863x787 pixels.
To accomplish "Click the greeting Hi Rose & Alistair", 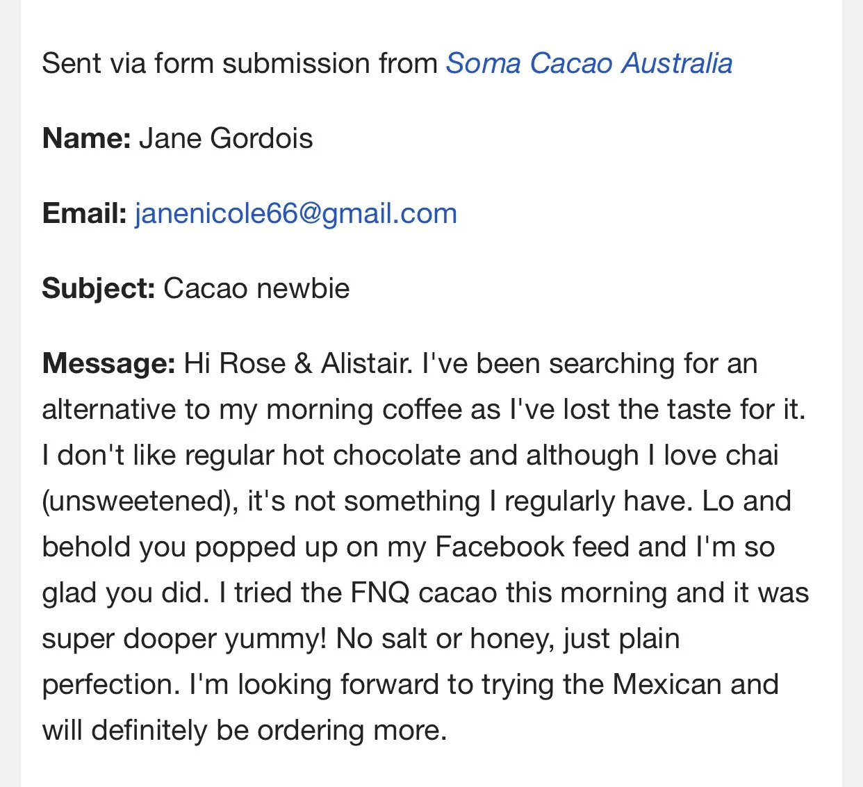I will 299,363.
